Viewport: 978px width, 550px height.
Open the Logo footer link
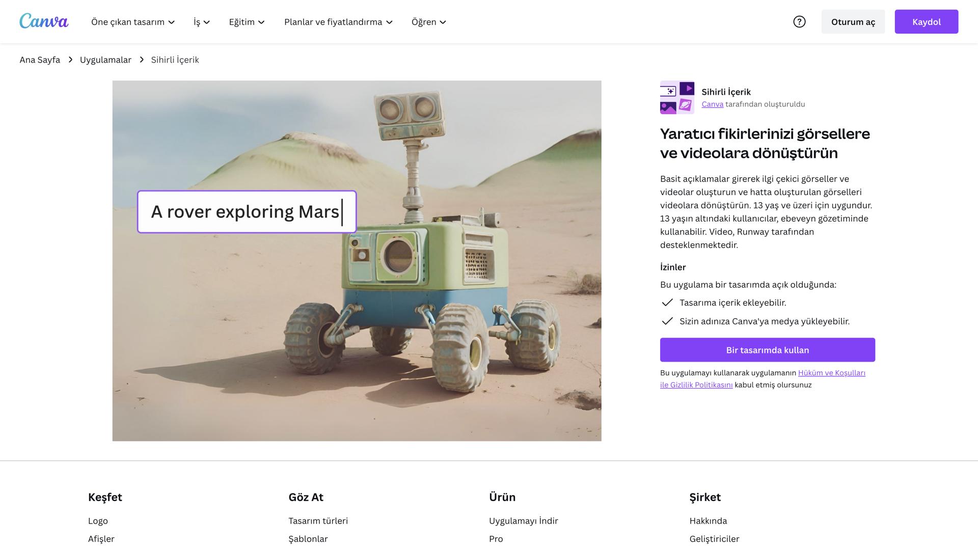(x=98, y=520)
